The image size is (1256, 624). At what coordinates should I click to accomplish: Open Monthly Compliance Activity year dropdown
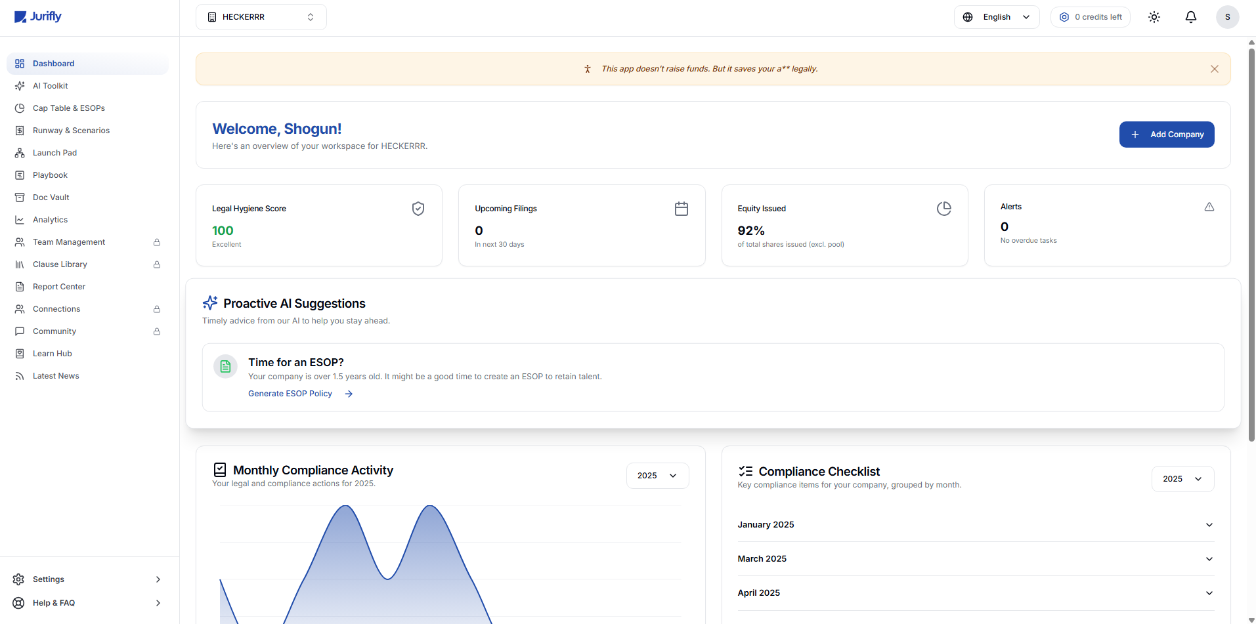coord(657,476)
